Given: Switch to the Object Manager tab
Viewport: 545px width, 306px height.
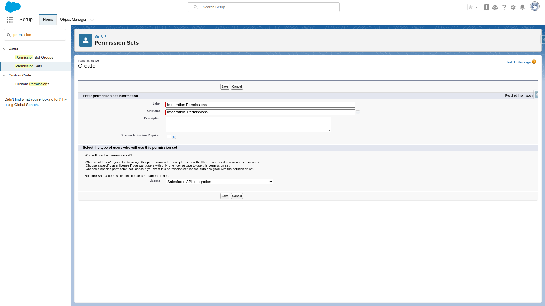Looking at the screenshot, I should [x=73, y=19].
